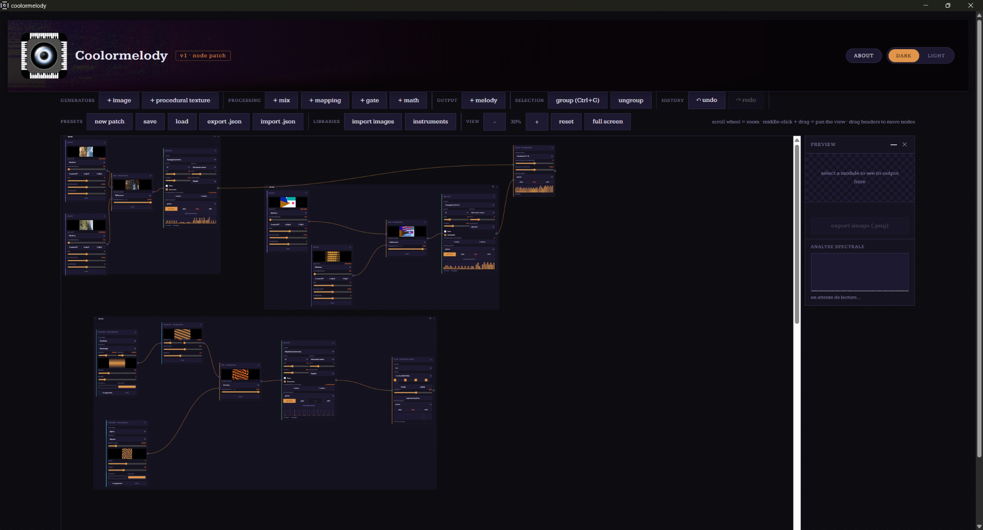The height and width of the screenshot is (530, 983).
Task: Toggle the loop checkbox in top-left group's Melody node
Action: [x=167, y=186]
